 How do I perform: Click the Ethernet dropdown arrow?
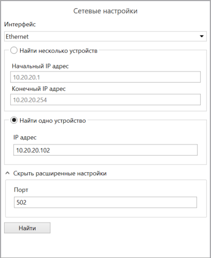click(x=202, y=36)
